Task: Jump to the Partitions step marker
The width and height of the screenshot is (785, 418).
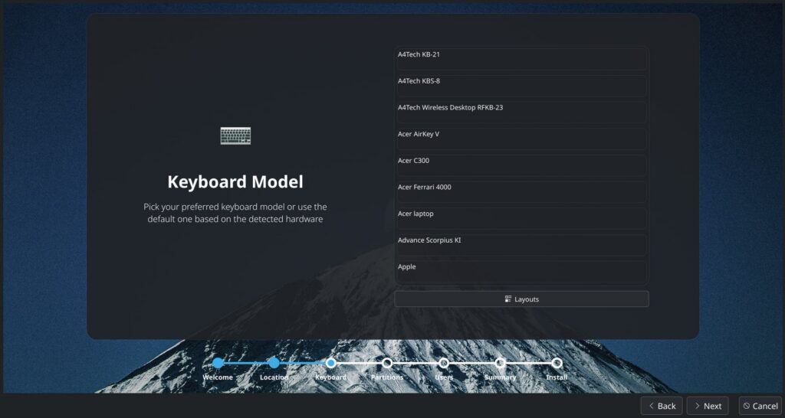Action: click(387, 363)
